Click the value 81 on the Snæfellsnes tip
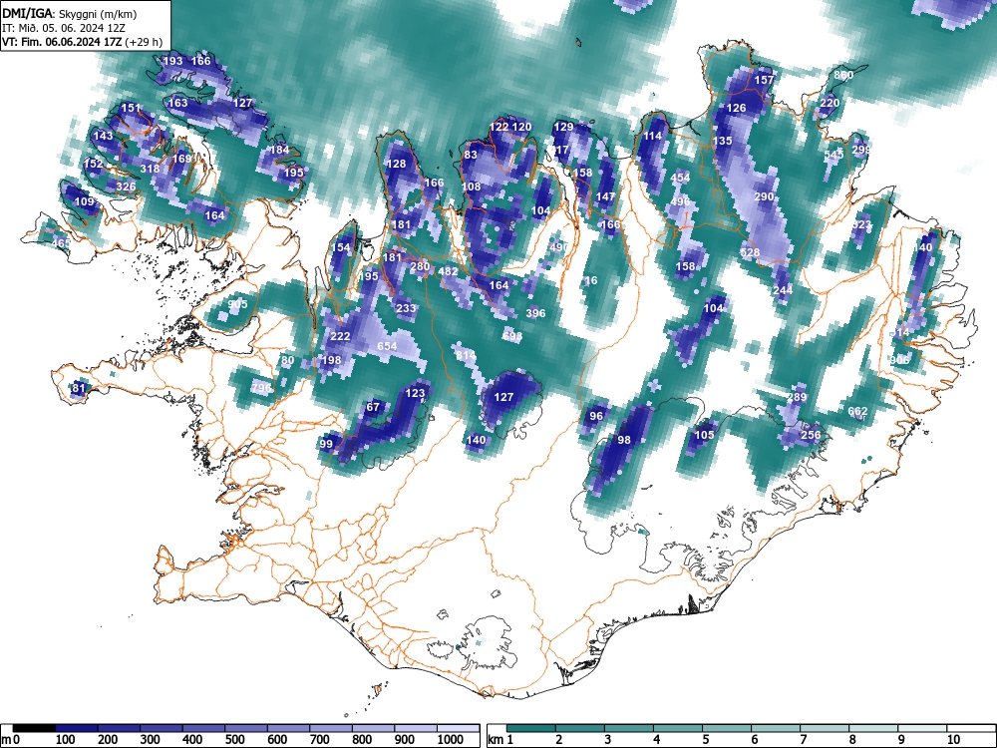The image size is (997, 748). (x=78, y=387)
